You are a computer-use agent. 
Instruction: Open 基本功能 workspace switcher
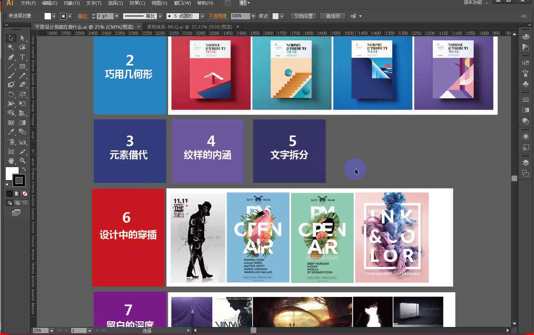[x=476, y=3]
